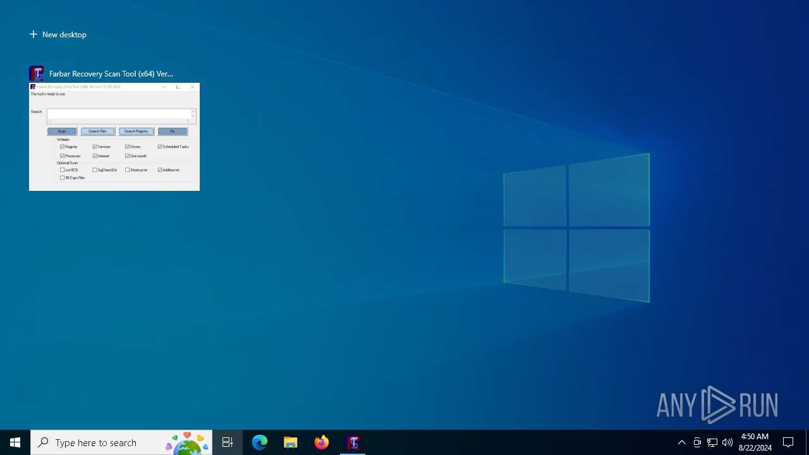
Task: Toggle the Task View taskbar icon
Action: click(228, 442)
